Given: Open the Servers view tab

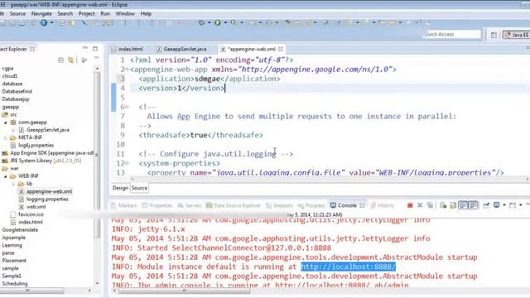Looking at the screenshot, I should pos(190,205).
